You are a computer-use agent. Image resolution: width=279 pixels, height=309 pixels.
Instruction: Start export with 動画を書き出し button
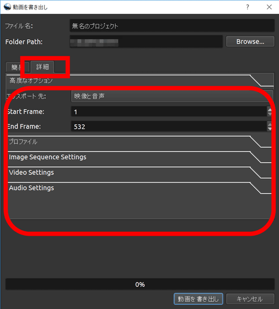(198, 299)
